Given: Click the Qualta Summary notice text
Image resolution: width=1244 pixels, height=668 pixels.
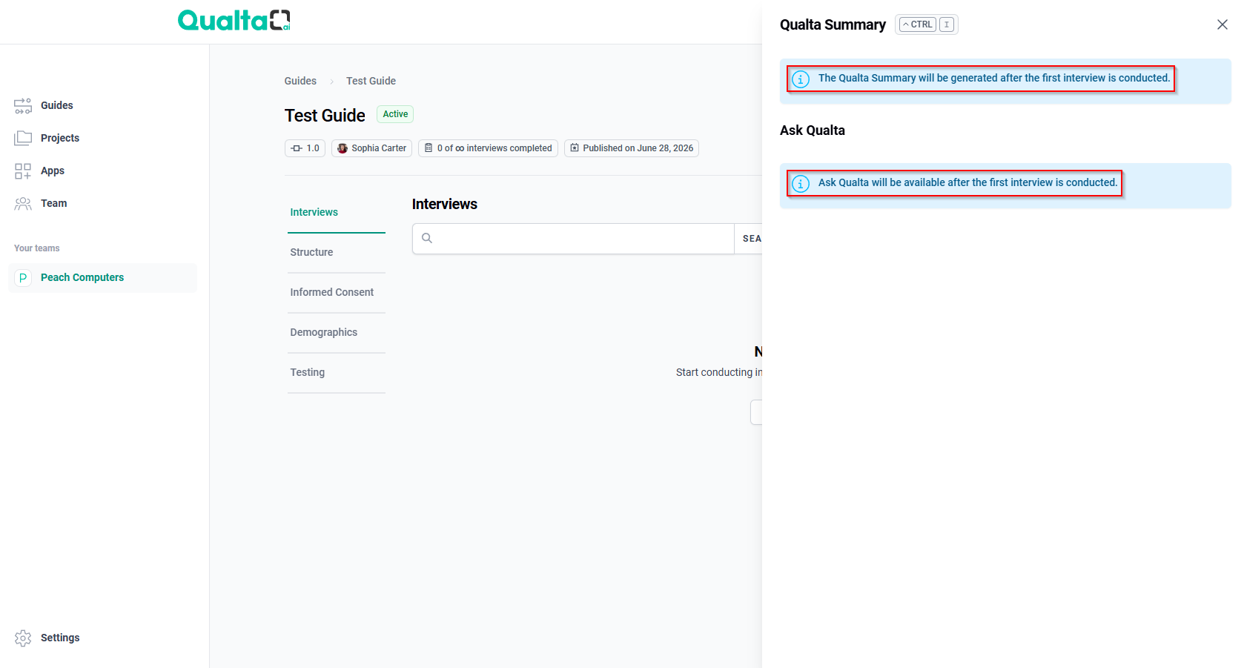Looking at the screenshot, I should coord(994,78).
